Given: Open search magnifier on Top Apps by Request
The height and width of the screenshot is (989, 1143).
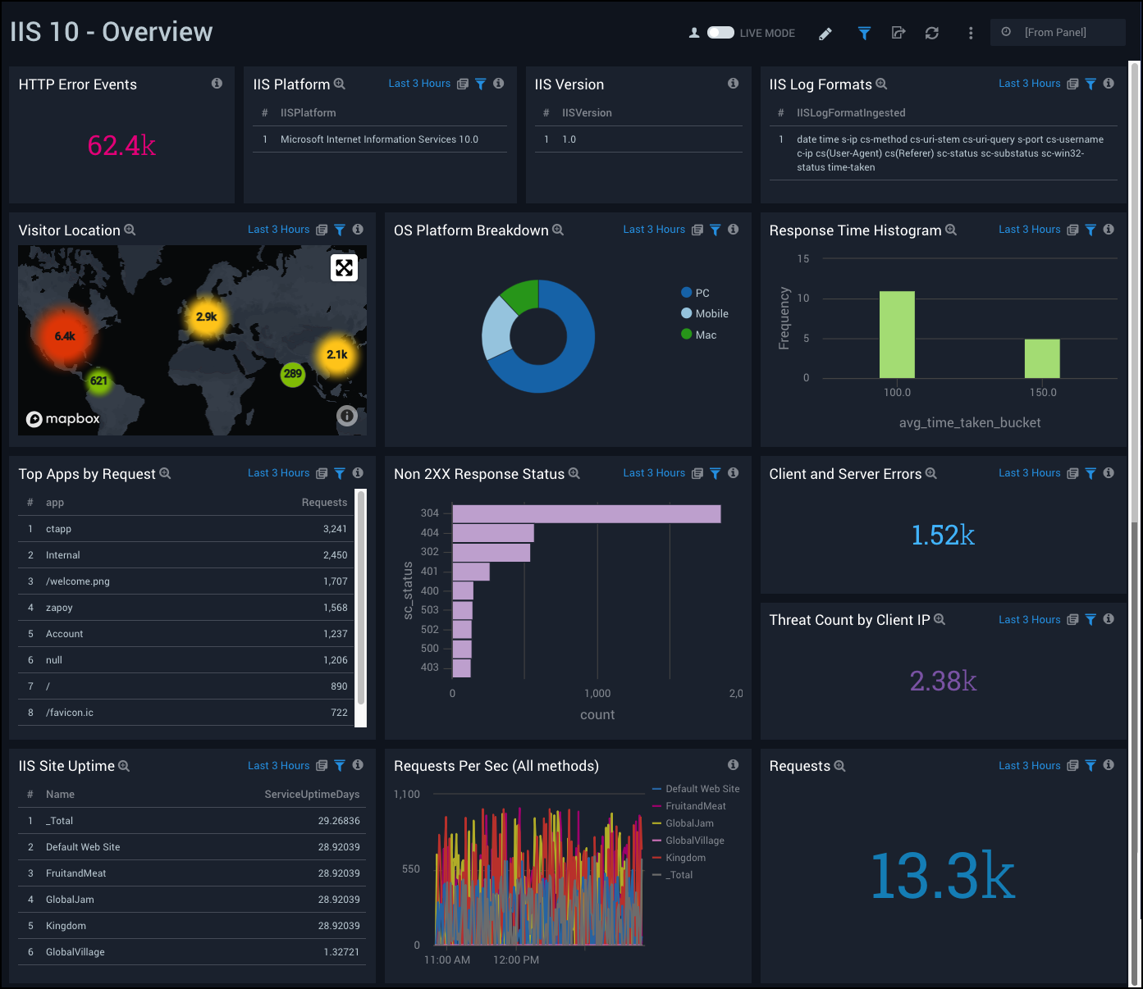Looking at the screenshot, I should 165,474.
